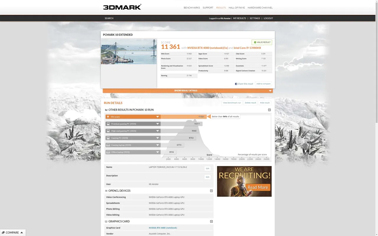Image resolution: width=378 pixels, height=236 pixels.
Task: Click the green valid result check icon
Action: click(255, 42)
